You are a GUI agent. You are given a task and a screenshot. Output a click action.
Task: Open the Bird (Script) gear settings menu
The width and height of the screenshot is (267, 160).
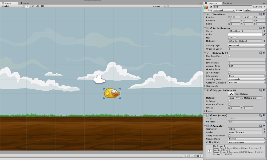coord(264,115)
